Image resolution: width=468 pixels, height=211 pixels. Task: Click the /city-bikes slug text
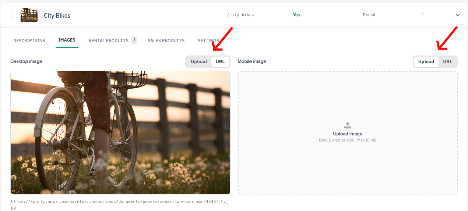pyautogui.click(x=240, y=15)
